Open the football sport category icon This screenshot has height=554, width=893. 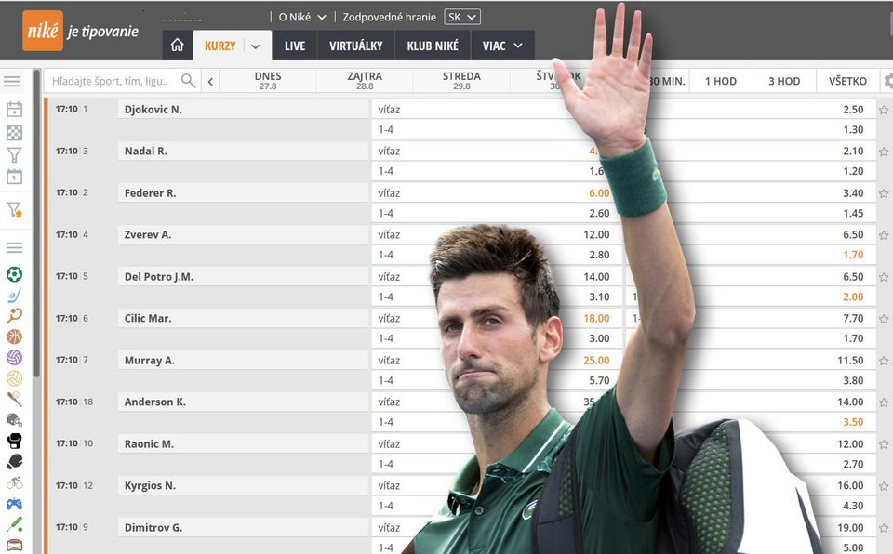[14, 274]
